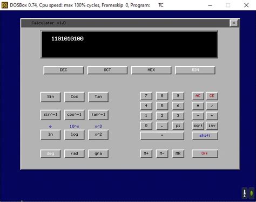
Task: Click digit 4 on the keypad
Action: (146, 106)
